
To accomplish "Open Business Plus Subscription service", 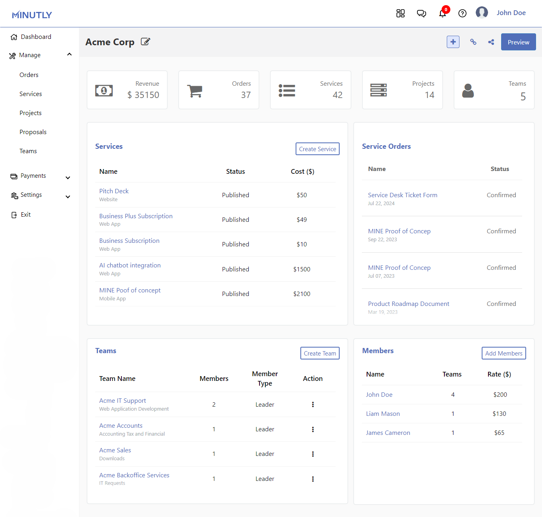I will [x=136, y=216].
